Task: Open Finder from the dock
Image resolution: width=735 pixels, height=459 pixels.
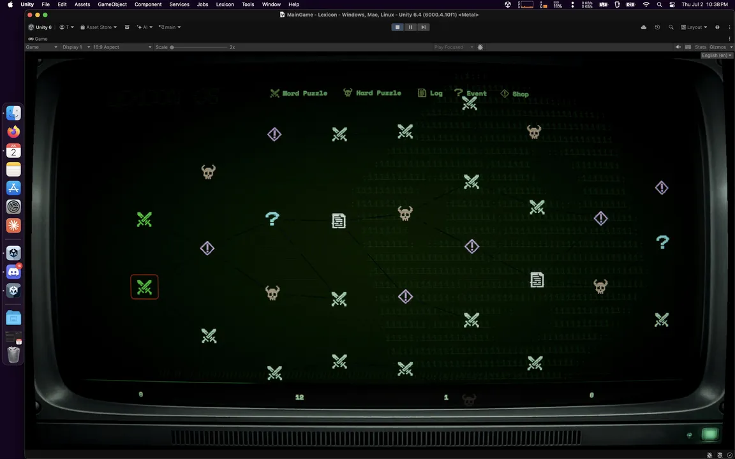Action: coord(13,113)
